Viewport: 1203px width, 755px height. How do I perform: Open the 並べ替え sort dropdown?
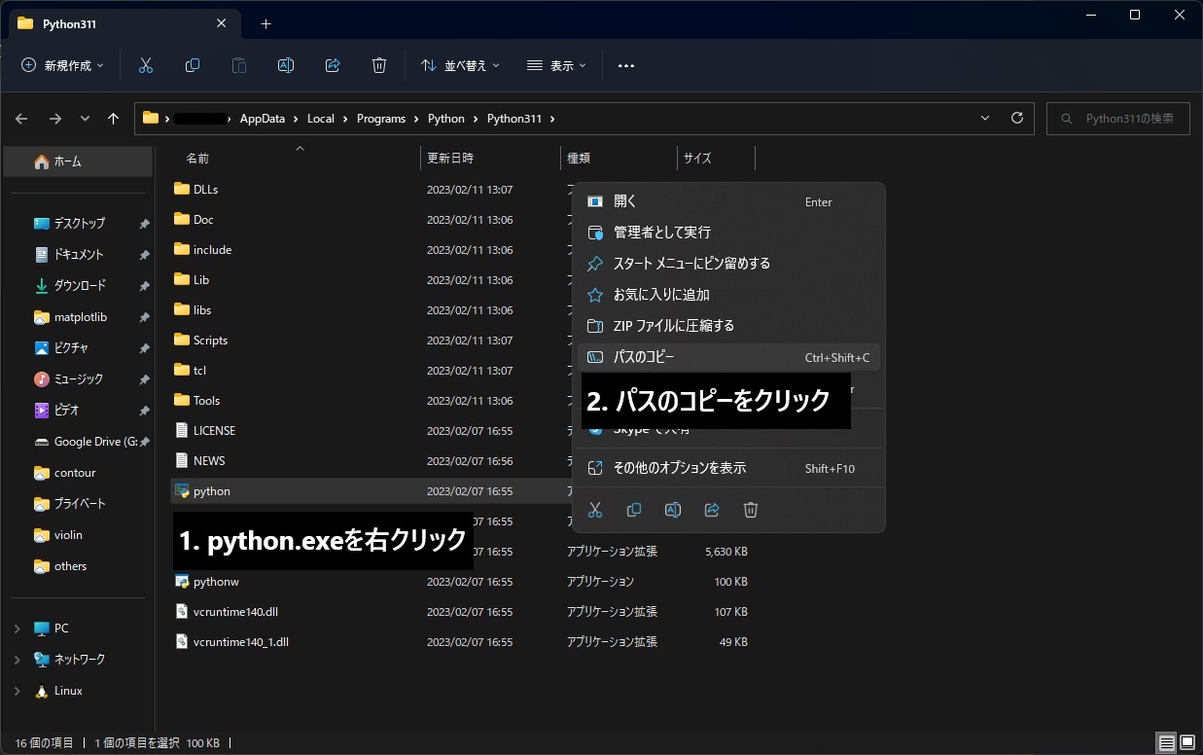click(460, 64)
